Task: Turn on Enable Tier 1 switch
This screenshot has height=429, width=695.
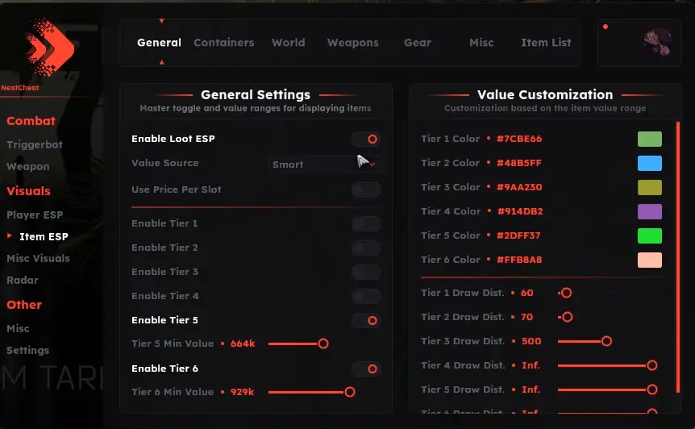Action: click(x=366, y=223)
